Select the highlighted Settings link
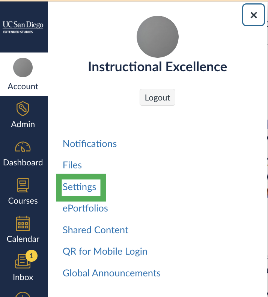The height and width of the screenshot is (297, 268). click(x=80, y=187)
